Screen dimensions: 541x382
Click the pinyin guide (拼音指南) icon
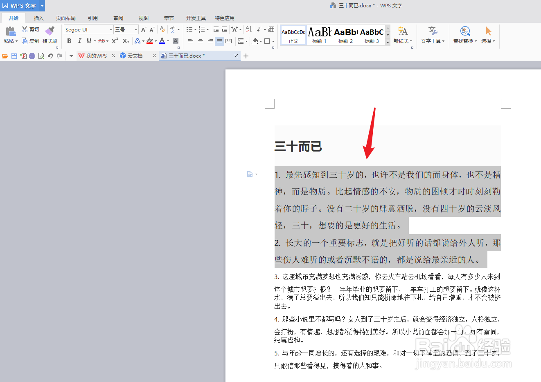coord(172,29)
